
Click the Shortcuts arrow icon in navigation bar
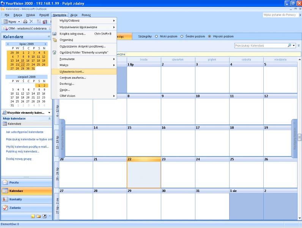click(x=44, y=216)
